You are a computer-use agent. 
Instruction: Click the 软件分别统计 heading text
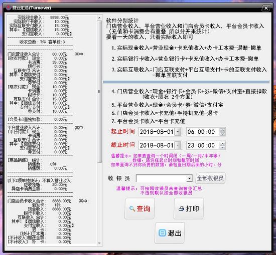(122, 21)
